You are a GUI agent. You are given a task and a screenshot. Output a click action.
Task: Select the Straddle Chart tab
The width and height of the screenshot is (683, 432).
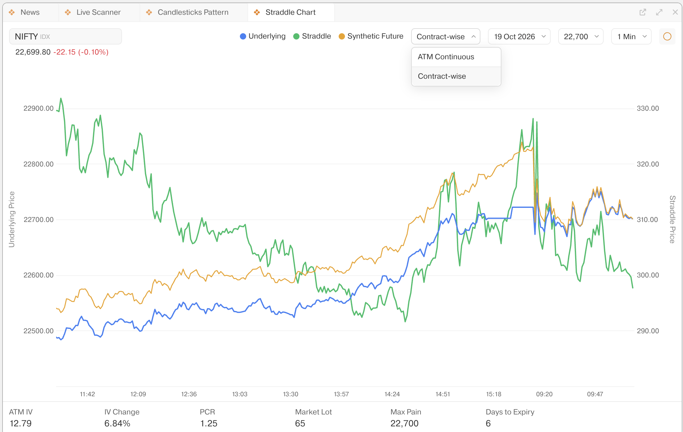tap(290, 12)
